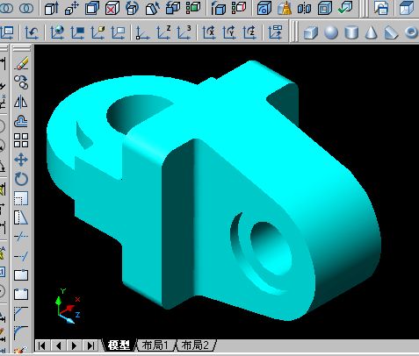Select the Separate solids tool
The image size is (419, 356).
pyautogui.click(x=305, y=8)
